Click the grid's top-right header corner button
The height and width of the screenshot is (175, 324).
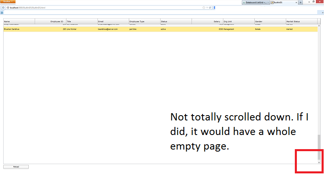(319, 21)
